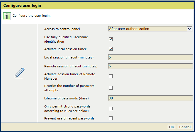Click the 'Access to control panel' label text
This screenshot has width=195, height=132.
coord(62,29)
